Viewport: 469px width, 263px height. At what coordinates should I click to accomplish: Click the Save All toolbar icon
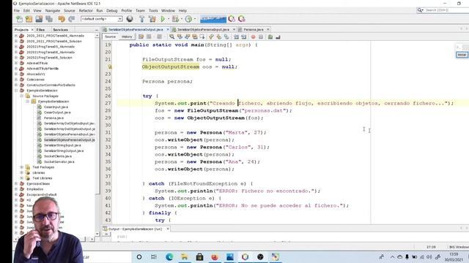(49, 19)
